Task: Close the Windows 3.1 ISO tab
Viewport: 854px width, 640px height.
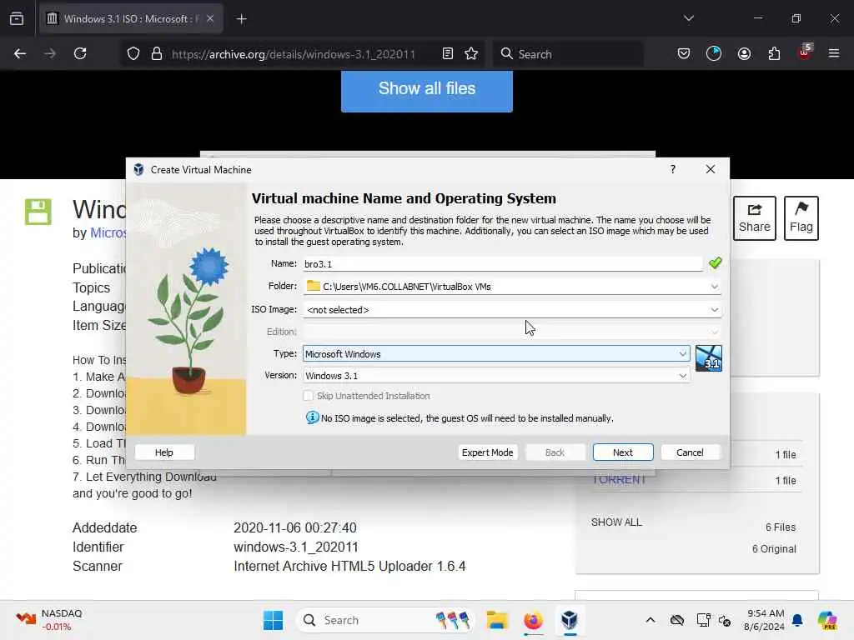Action: click(x=210, y=18)
